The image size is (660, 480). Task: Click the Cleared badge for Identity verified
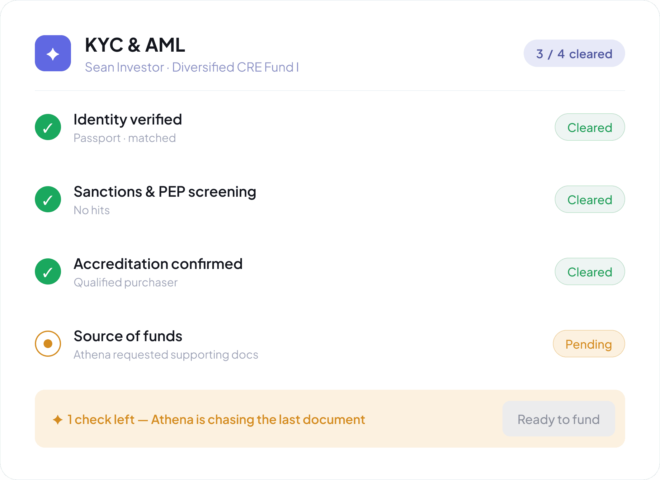pyautogui.click(x=590, y=127)
